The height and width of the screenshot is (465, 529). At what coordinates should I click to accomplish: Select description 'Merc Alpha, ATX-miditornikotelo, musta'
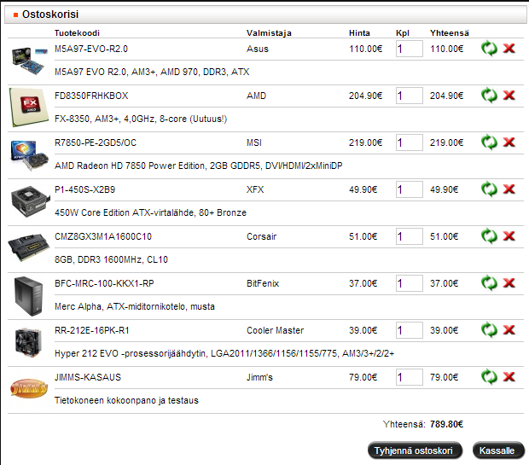coord(135,307)
